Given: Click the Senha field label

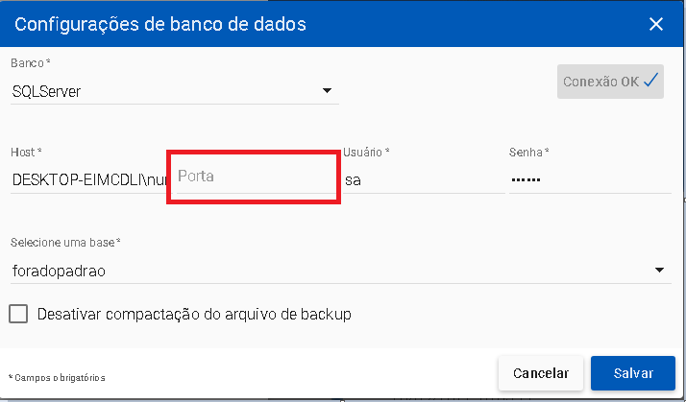Looking at the screenshot, I should pyautogui.click(x=528, y=153).
